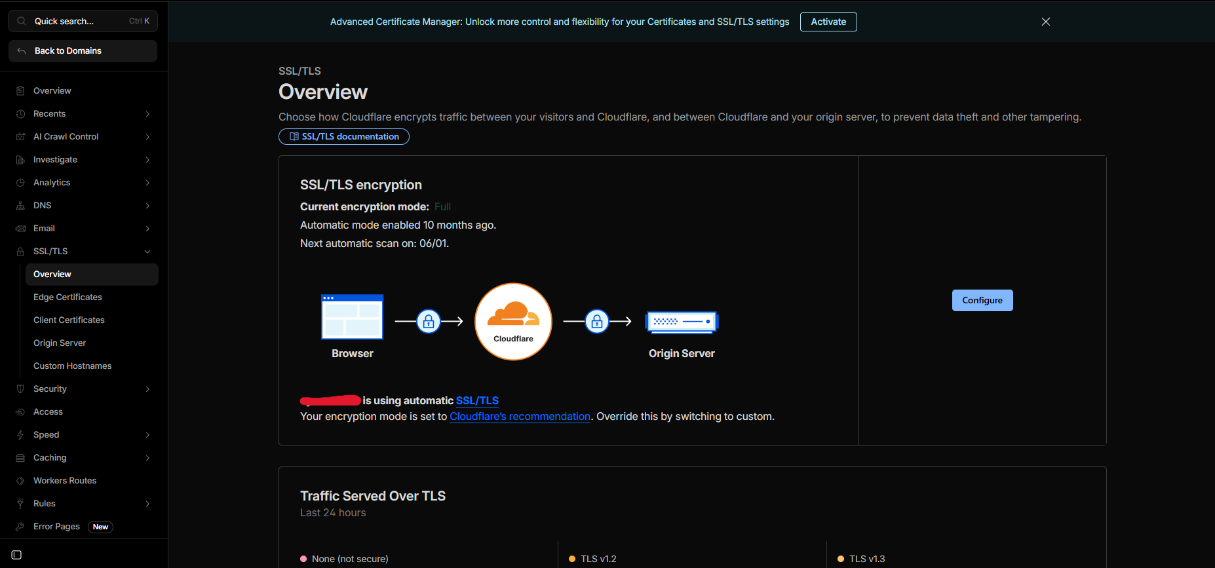The height and width of the screenshot is (568, 1215).
Task: Go Back to Domains
Action: pos(83,51)
